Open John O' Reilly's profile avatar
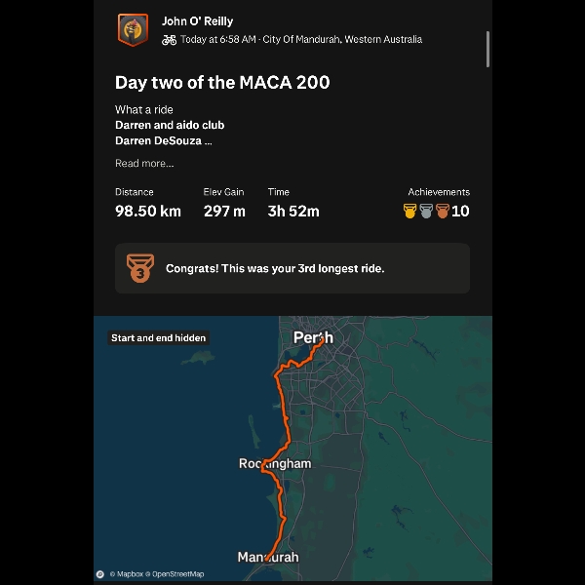 point(133,29)
